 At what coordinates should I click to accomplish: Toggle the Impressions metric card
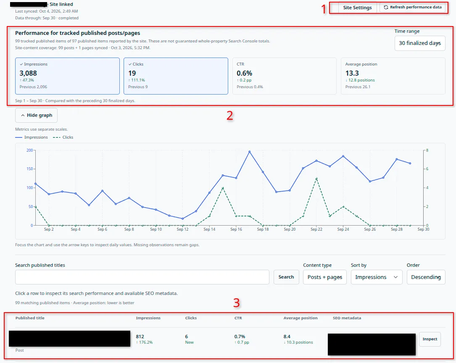(68, 76)
